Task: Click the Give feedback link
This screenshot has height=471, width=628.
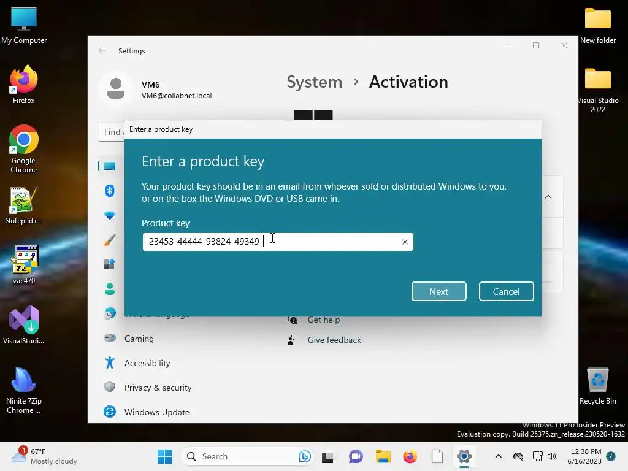Action: [334, 340]
